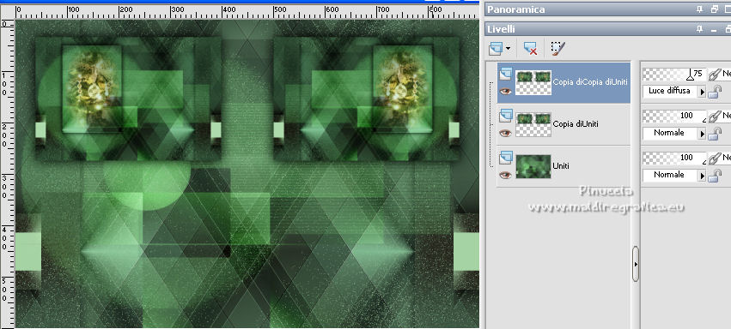Click the pin icon on Panoramica panel

pos(699,9)
